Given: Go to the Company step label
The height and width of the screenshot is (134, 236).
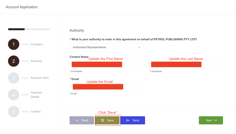Looking at the screenshot, I should click(x=37, y=44).
